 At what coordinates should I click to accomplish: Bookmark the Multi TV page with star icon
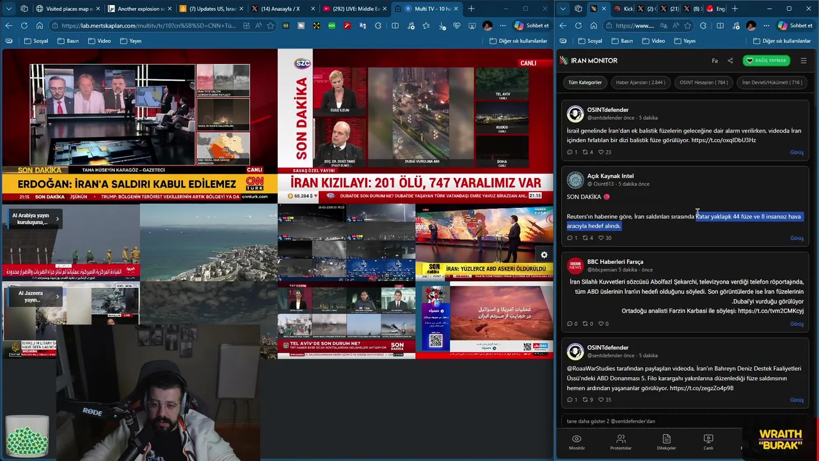point(271,26)
